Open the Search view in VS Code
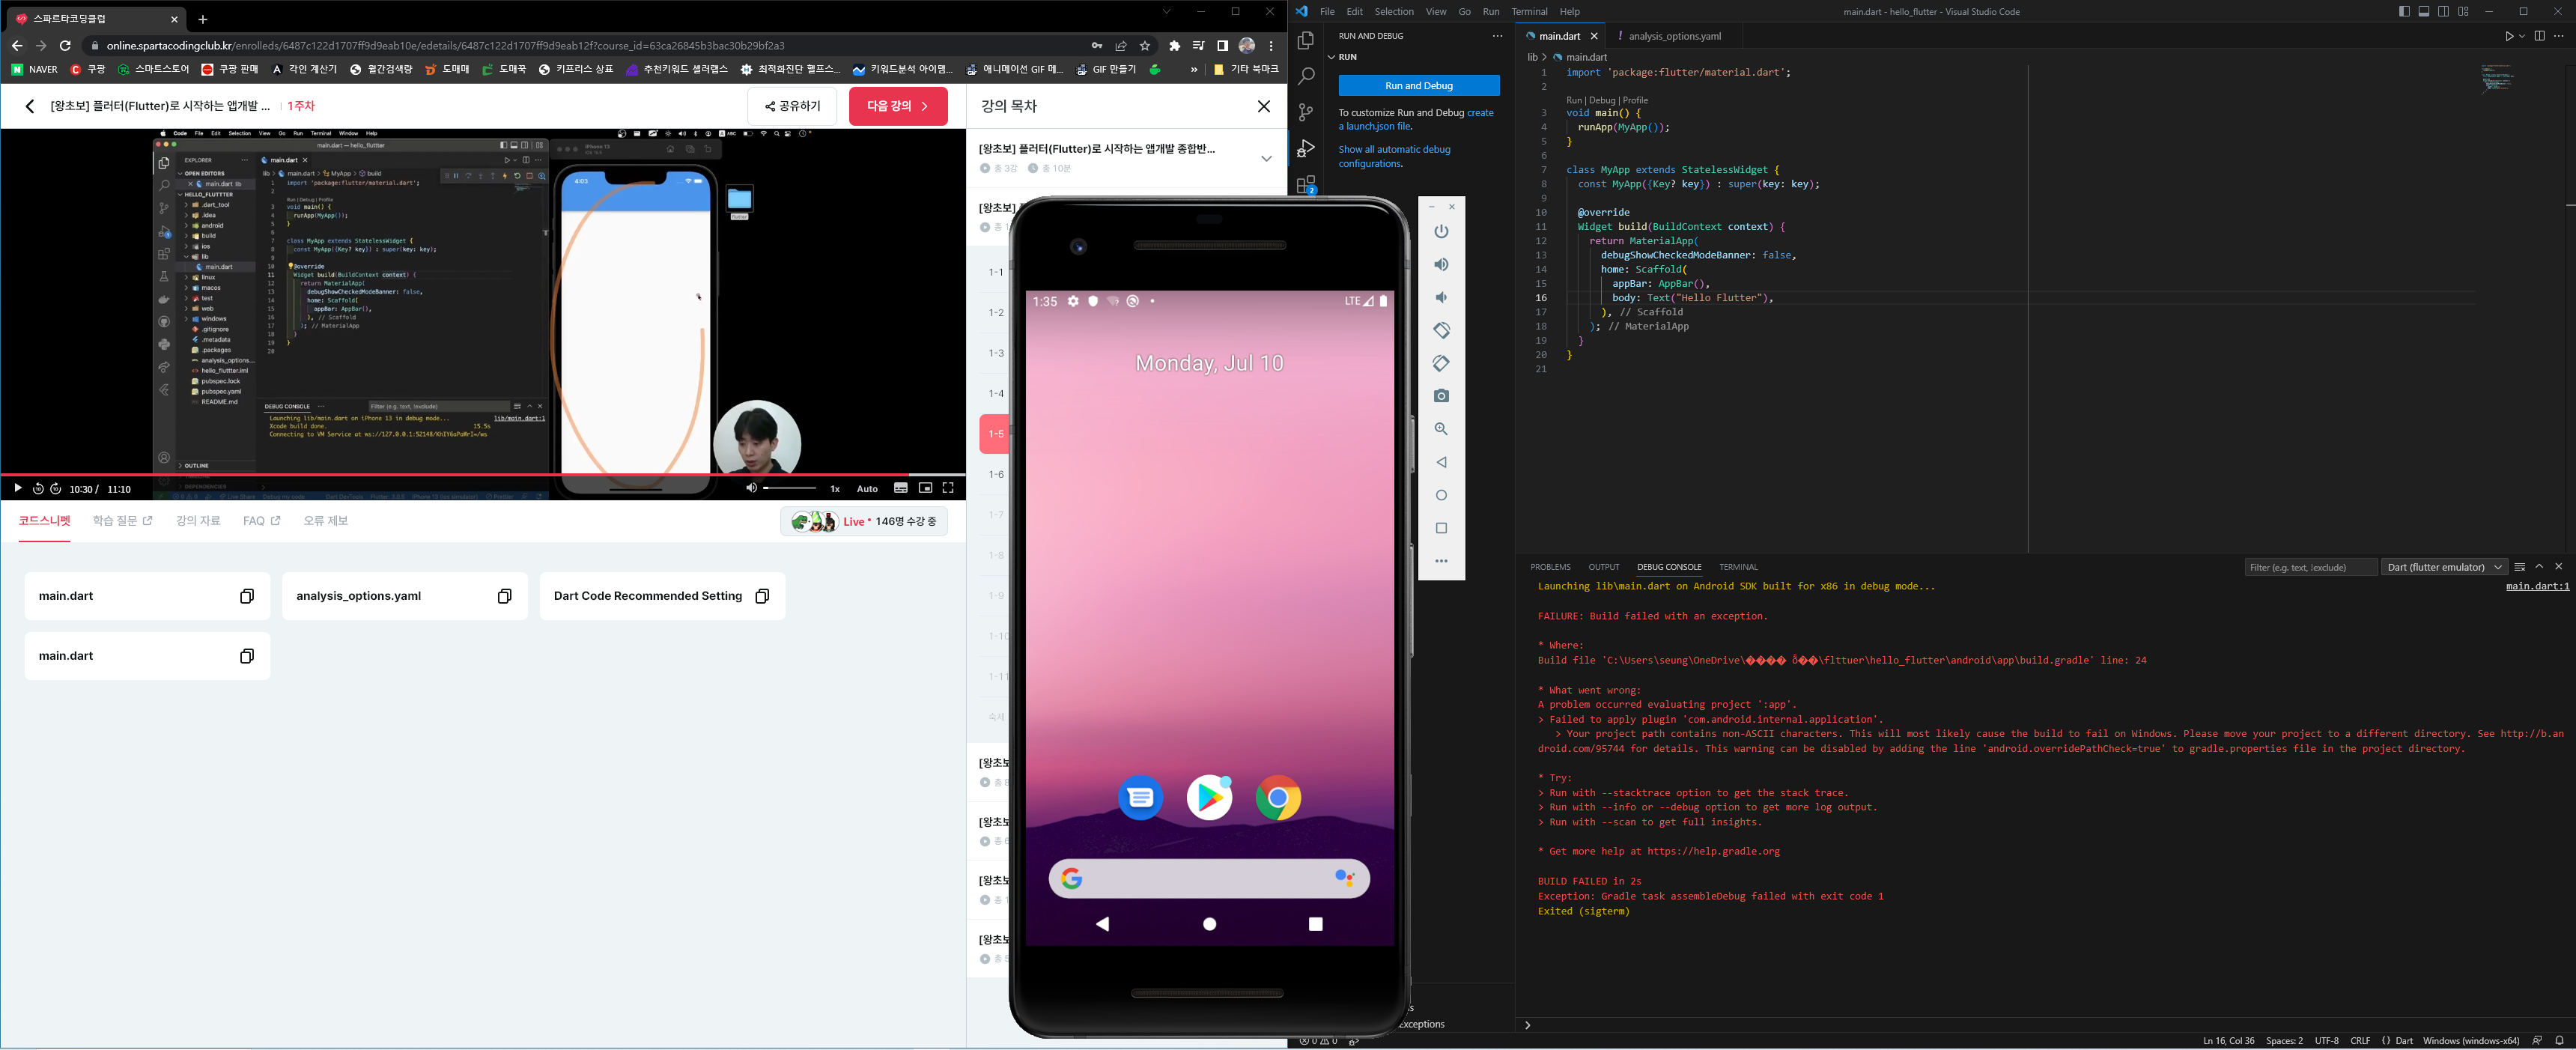The width and height of the screenshot is (2576, 1050). [x=1305, y=76]
